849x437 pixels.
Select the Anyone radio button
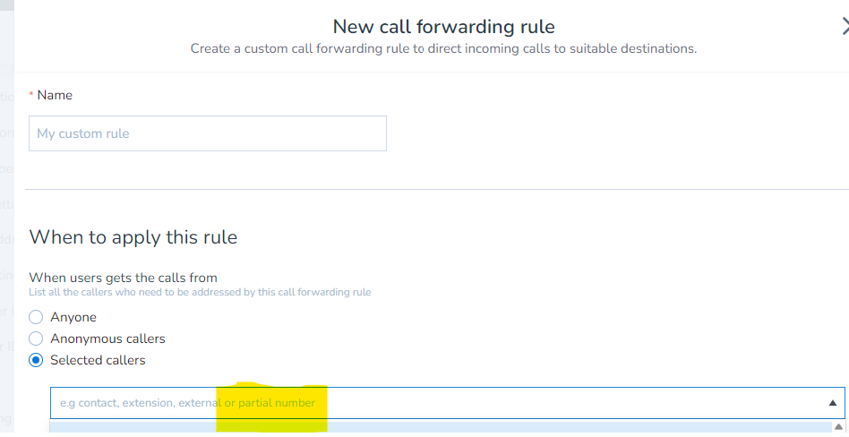[x=36, y=317]
